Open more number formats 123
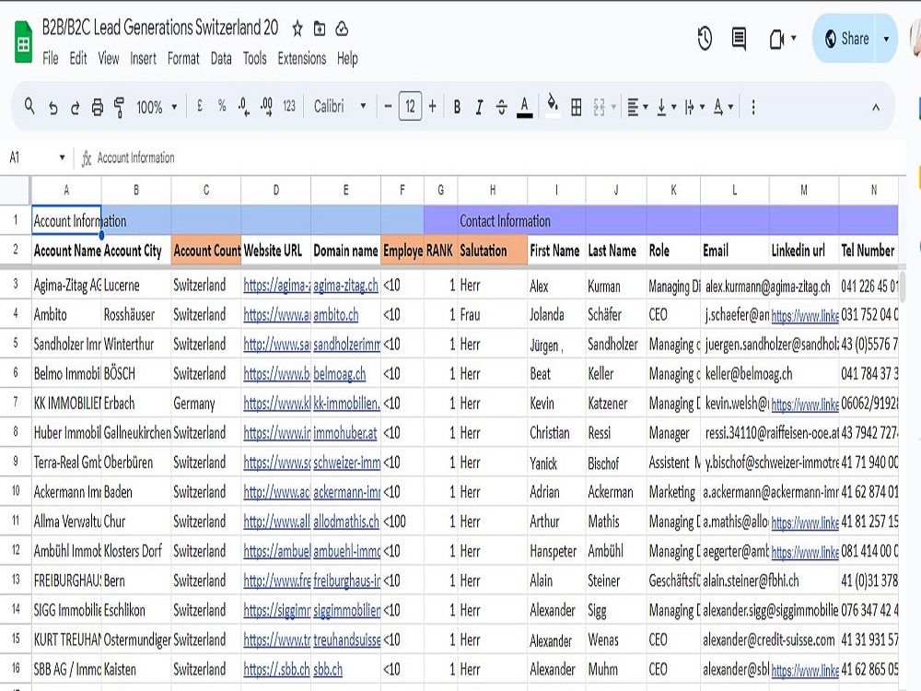The image size is (921, 691). pos(289,106)
